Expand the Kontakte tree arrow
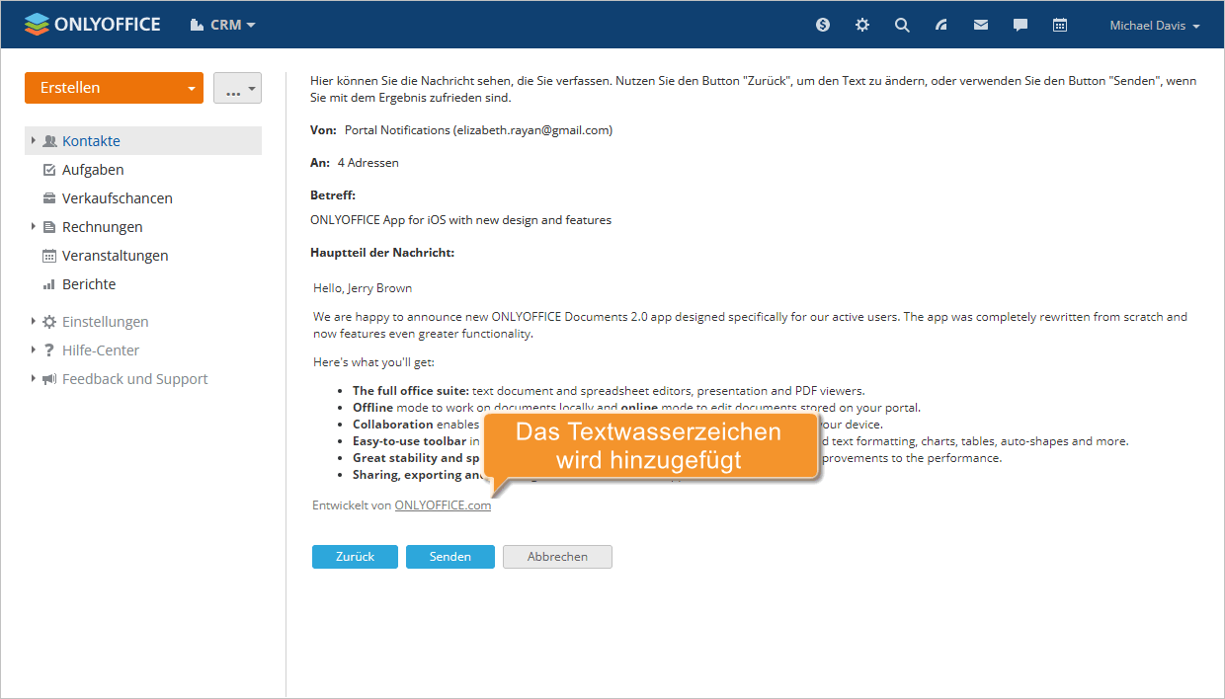The width and height of the screenshot is (1225, 699). coord(34,141)
